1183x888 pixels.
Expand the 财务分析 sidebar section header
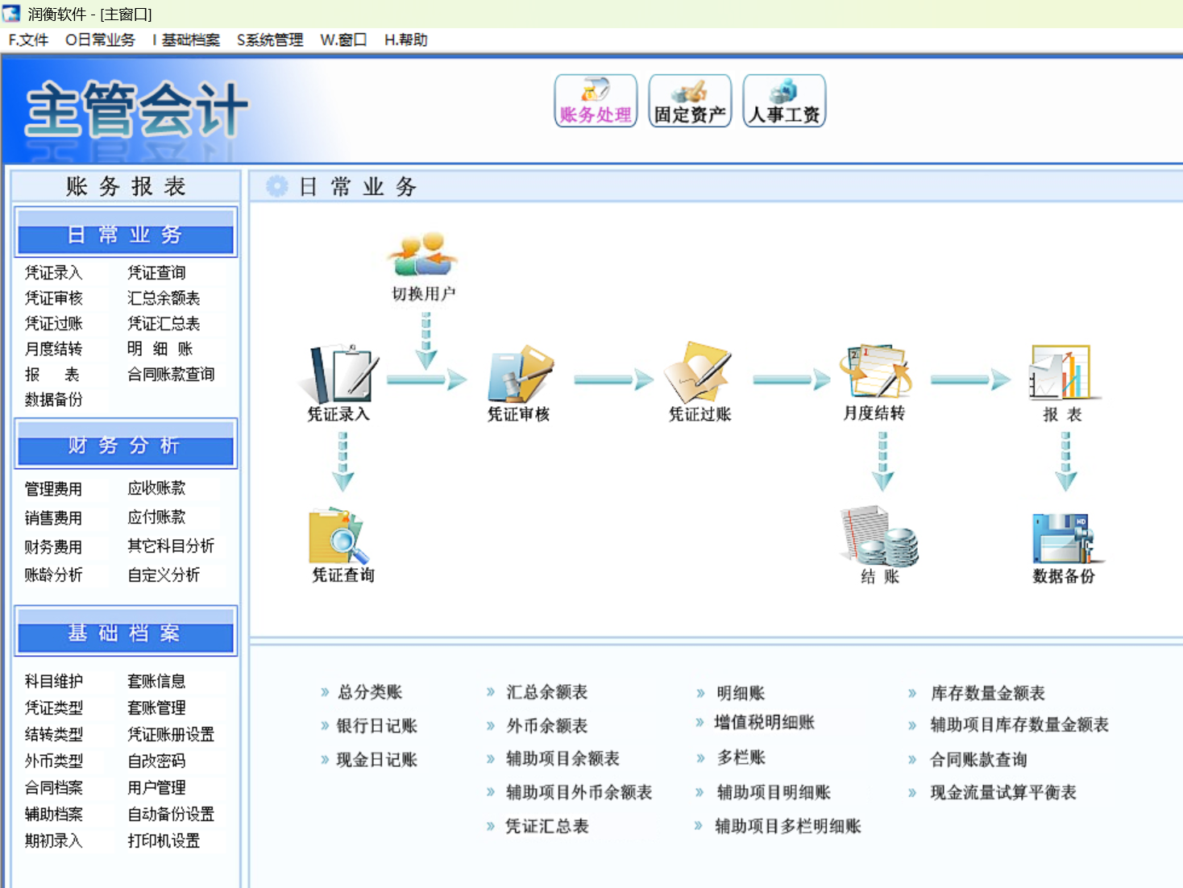tap(126, 446)
